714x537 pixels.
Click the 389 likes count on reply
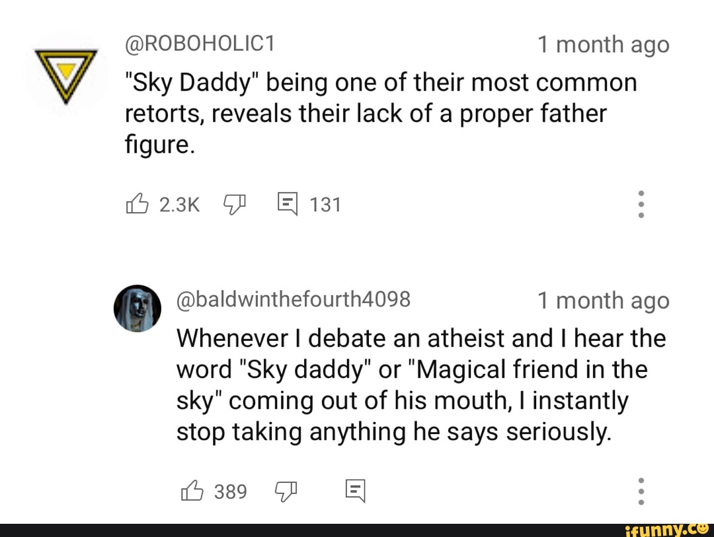point(230,493)
